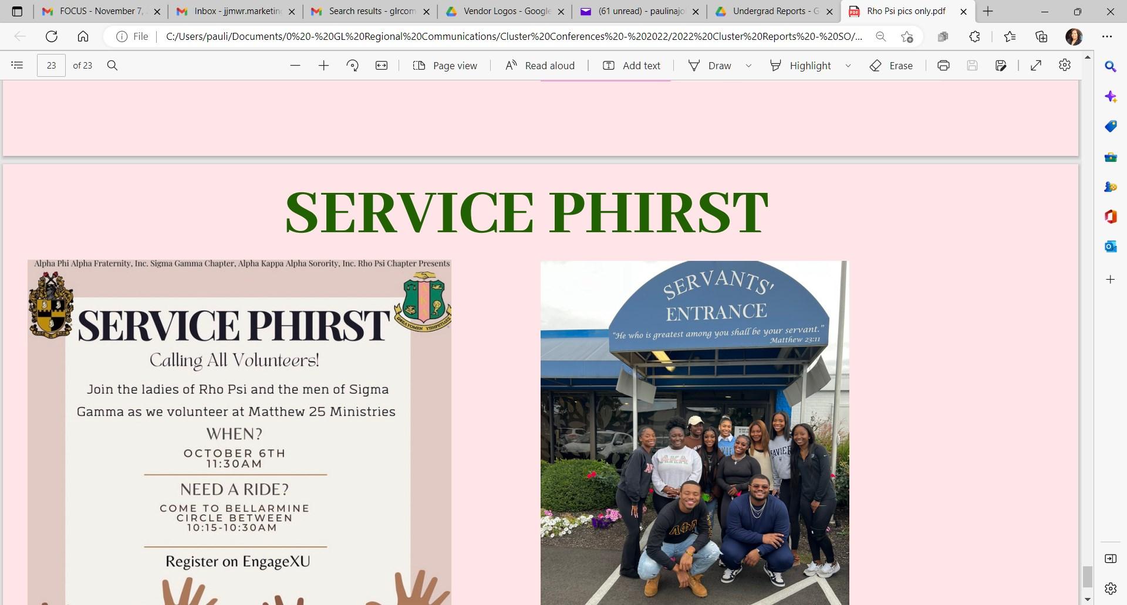
Task: Enter full screen PDF view
Action: 1036,65
